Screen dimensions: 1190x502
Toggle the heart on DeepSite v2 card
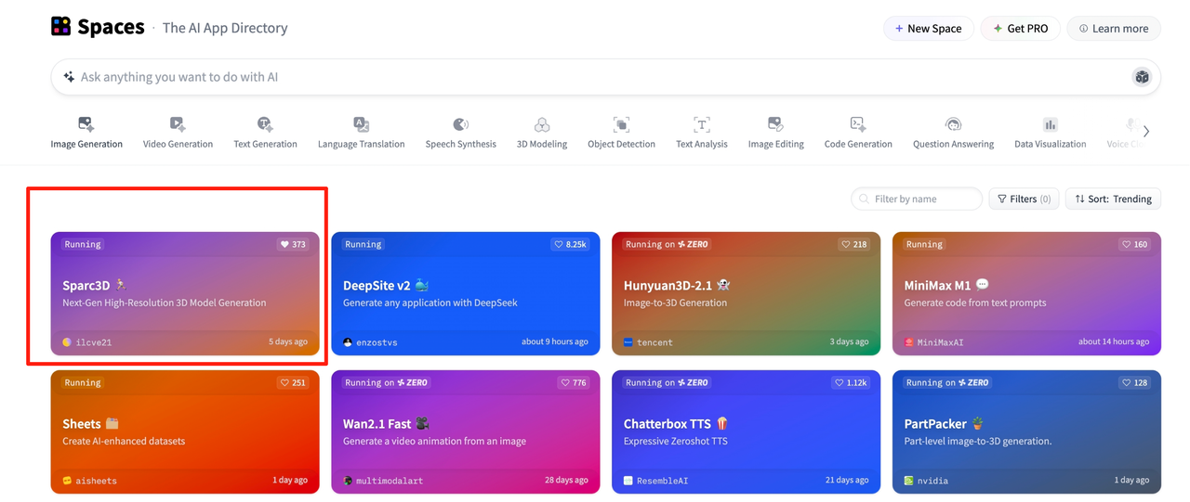(570, 245)
